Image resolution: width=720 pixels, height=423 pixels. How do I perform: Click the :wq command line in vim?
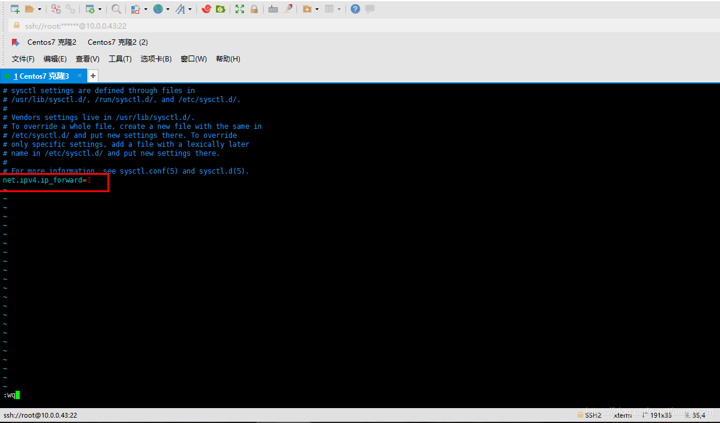pos(11,395)
